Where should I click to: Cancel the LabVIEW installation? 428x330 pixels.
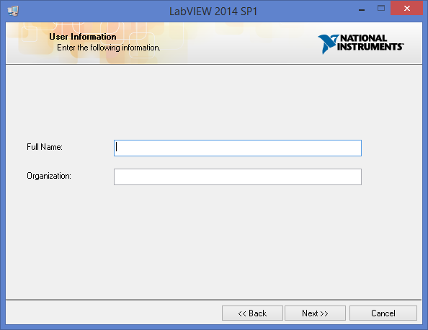click(383, 313)
